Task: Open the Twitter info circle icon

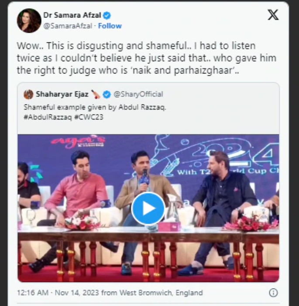Action: tap(273, 293)
